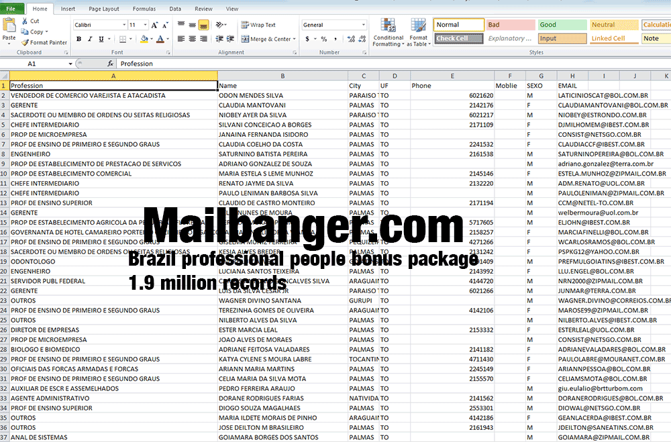Image resolution: width=671 pixels, height=442 pixels.
Task: Toggle Italic formatting
Action: pos(90,39)
